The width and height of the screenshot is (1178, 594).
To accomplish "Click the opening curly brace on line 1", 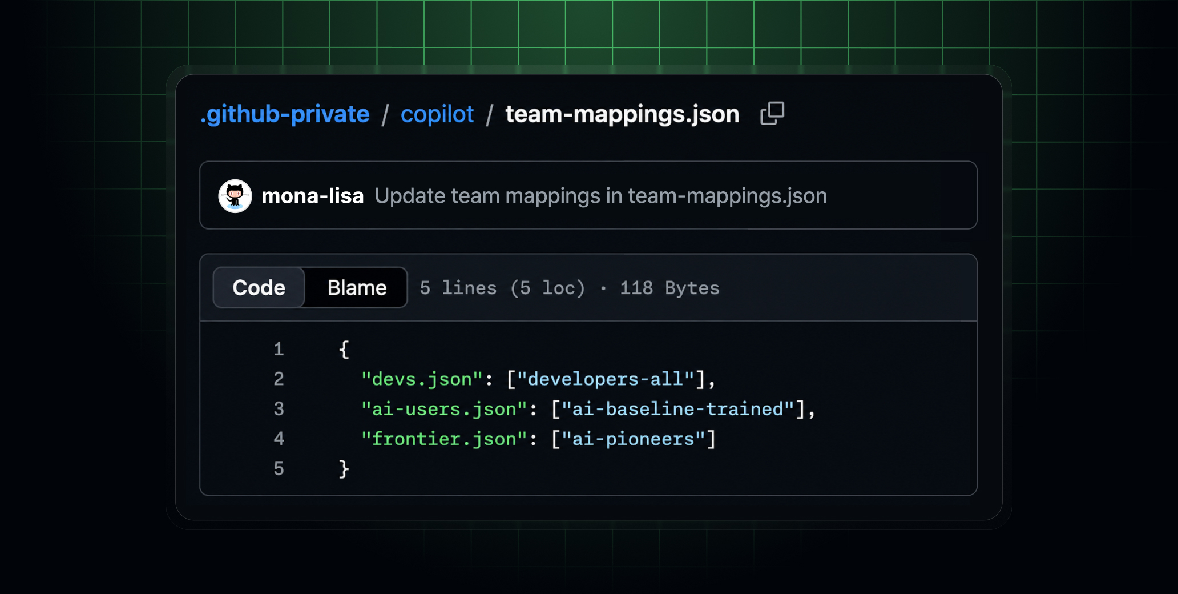I will pos(344,349).
